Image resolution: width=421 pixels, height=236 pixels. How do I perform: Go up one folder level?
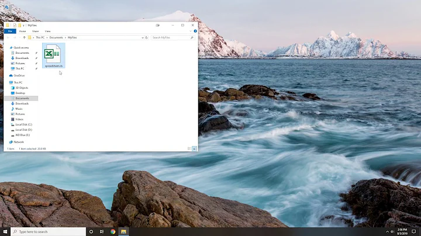point(24,37)
